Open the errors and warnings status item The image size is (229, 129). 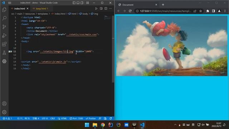[7, 119]
